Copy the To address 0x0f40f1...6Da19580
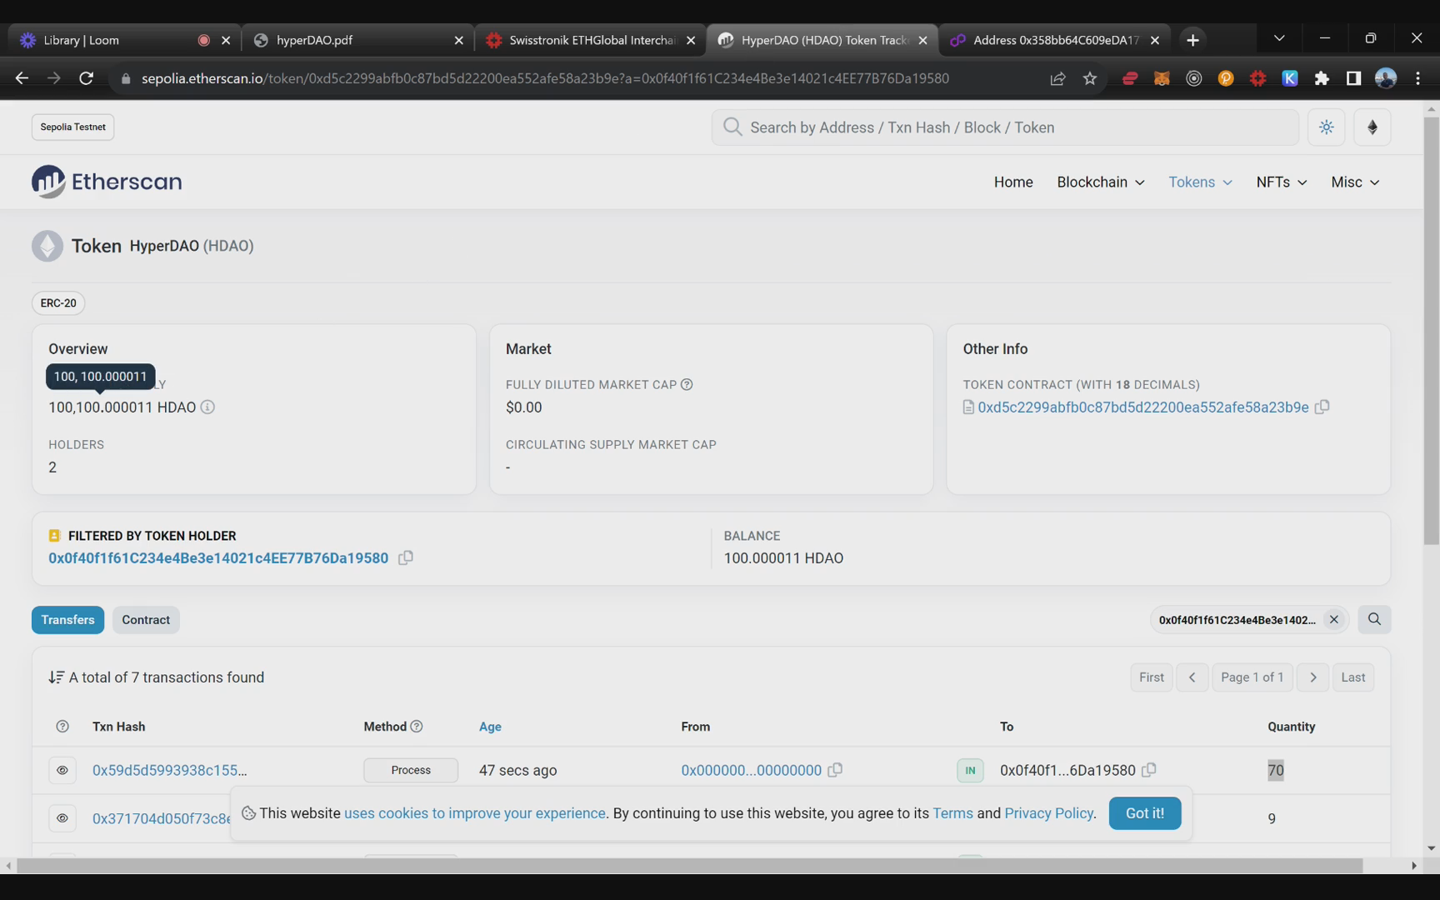The image size is (1440, 900). pyautogui.click(x=1148, y=770)
